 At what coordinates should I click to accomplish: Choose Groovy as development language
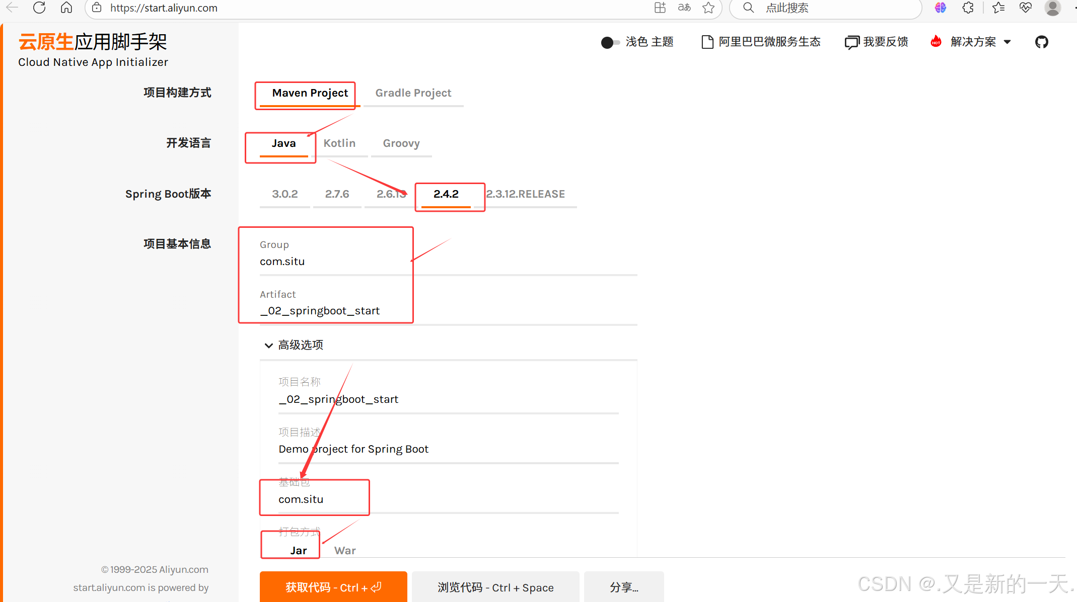pyautogui.click(x=401, y=143)
